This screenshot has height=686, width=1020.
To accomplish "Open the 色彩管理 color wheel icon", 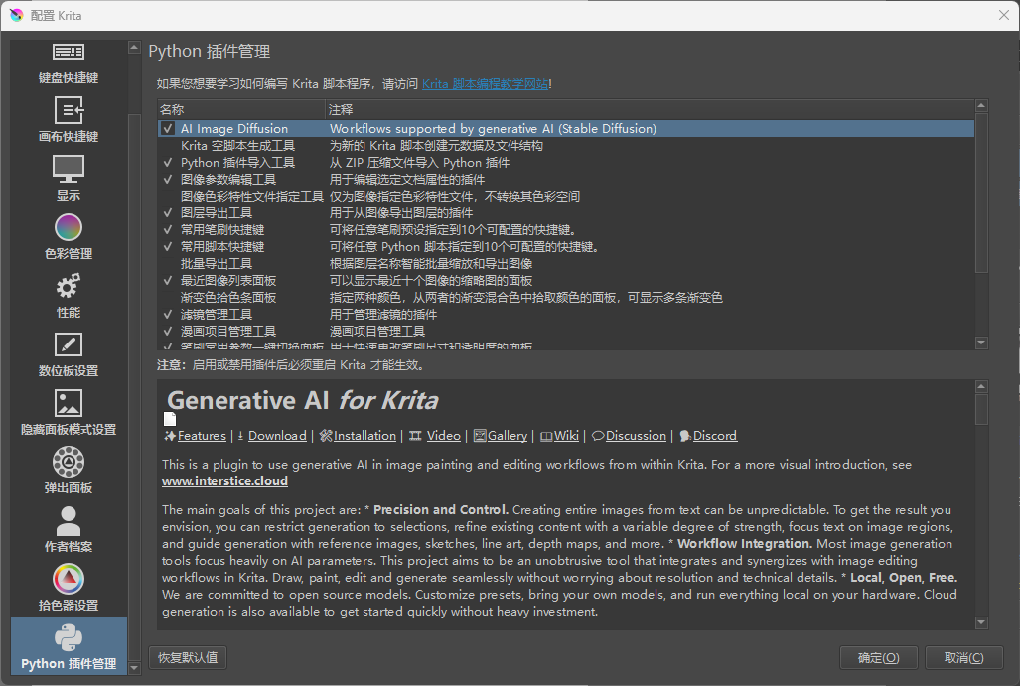I will coord(69,227).
